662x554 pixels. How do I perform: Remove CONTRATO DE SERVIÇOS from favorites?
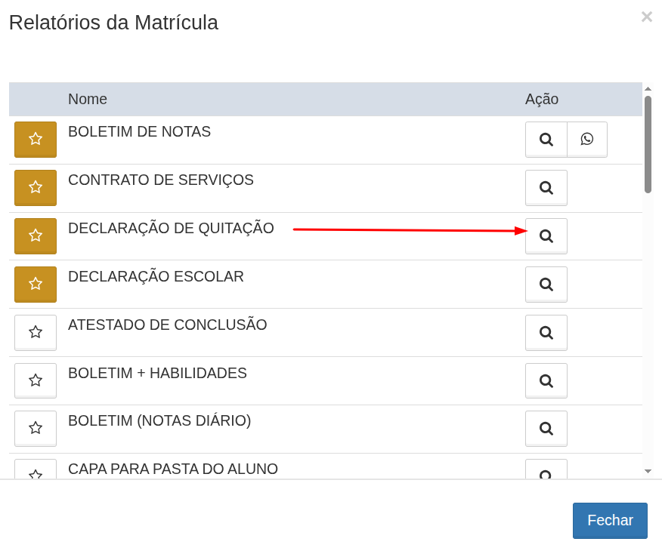36,188
